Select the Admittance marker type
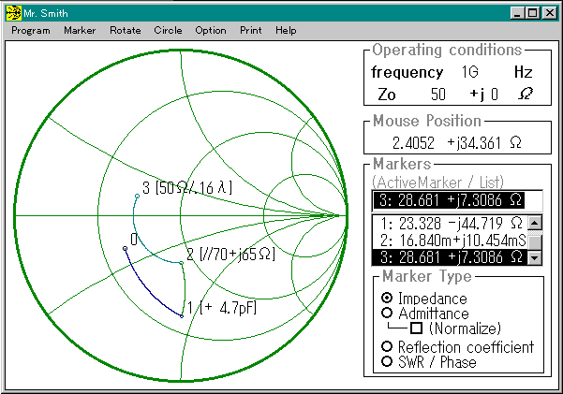Viewport: 563px width, 394px height. (x=387, y=313)
